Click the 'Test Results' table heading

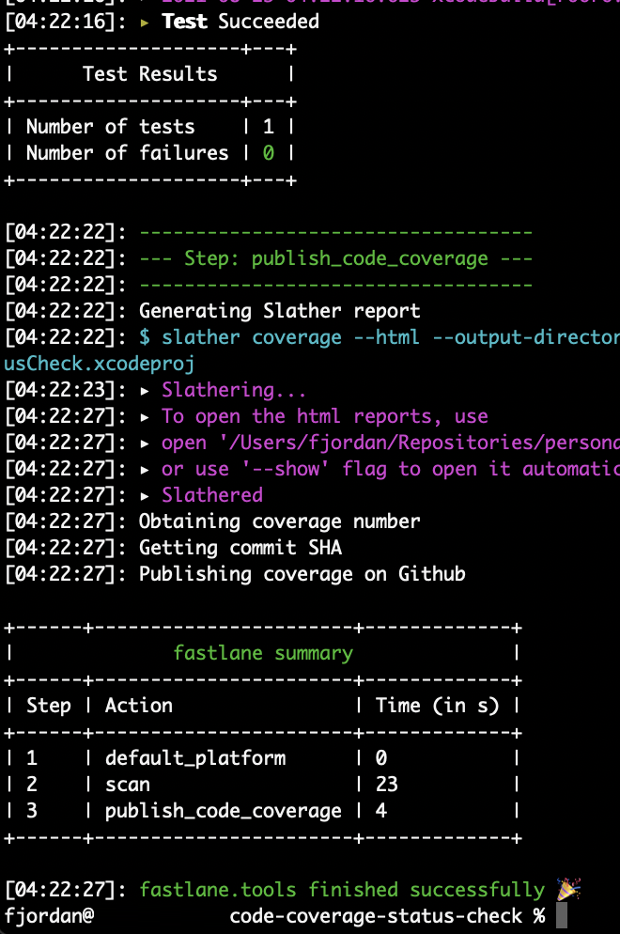(150, 74)
